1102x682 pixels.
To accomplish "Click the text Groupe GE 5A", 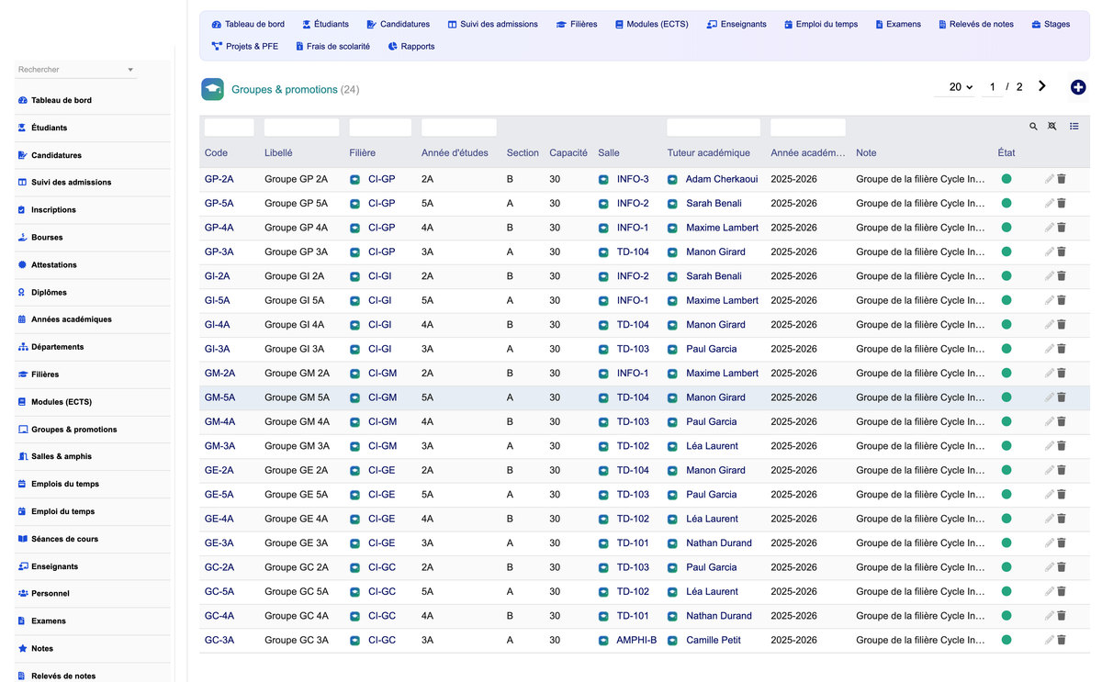I will (x=296, y=495).
